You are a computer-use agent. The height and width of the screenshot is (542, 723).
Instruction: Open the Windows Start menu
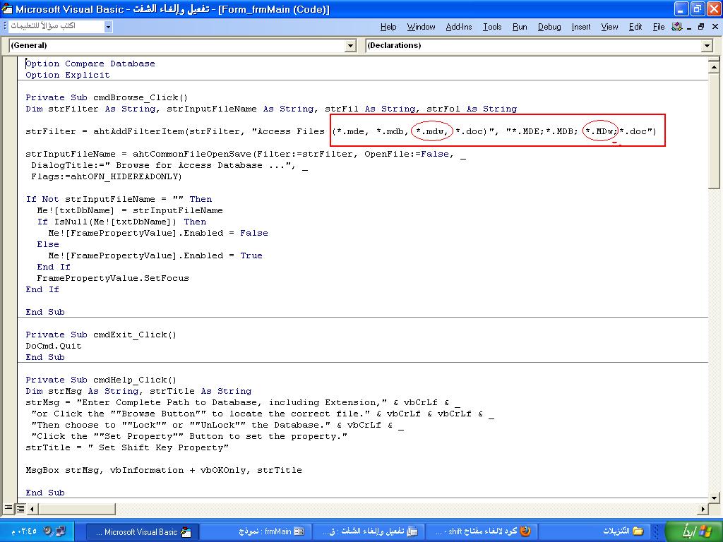695,531
